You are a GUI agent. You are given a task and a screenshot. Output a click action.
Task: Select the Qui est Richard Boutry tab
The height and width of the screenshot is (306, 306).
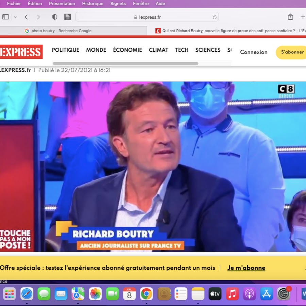(226, 31)
